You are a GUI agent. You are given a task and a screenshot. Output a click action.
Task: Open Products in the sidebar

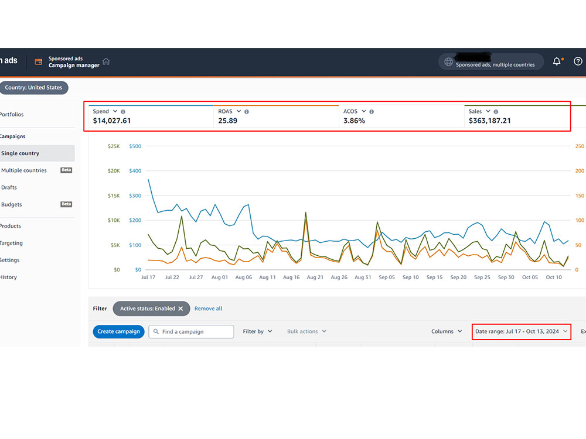pos(11,226)
